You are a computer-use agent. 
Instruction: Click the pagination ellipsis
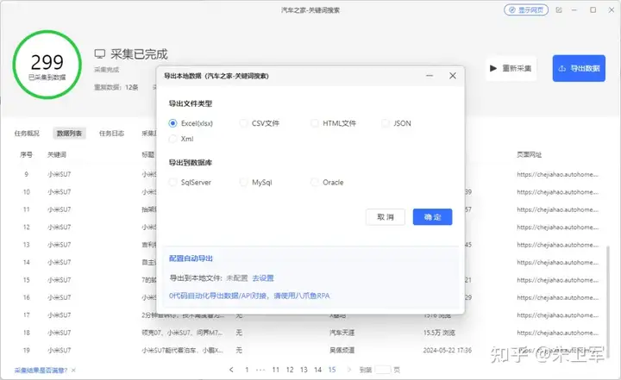[x=260, y=370]
